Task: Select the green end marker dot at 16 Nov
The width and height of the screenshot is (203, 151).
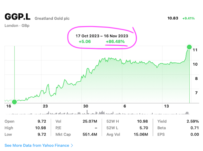Action: click(189, 47)
